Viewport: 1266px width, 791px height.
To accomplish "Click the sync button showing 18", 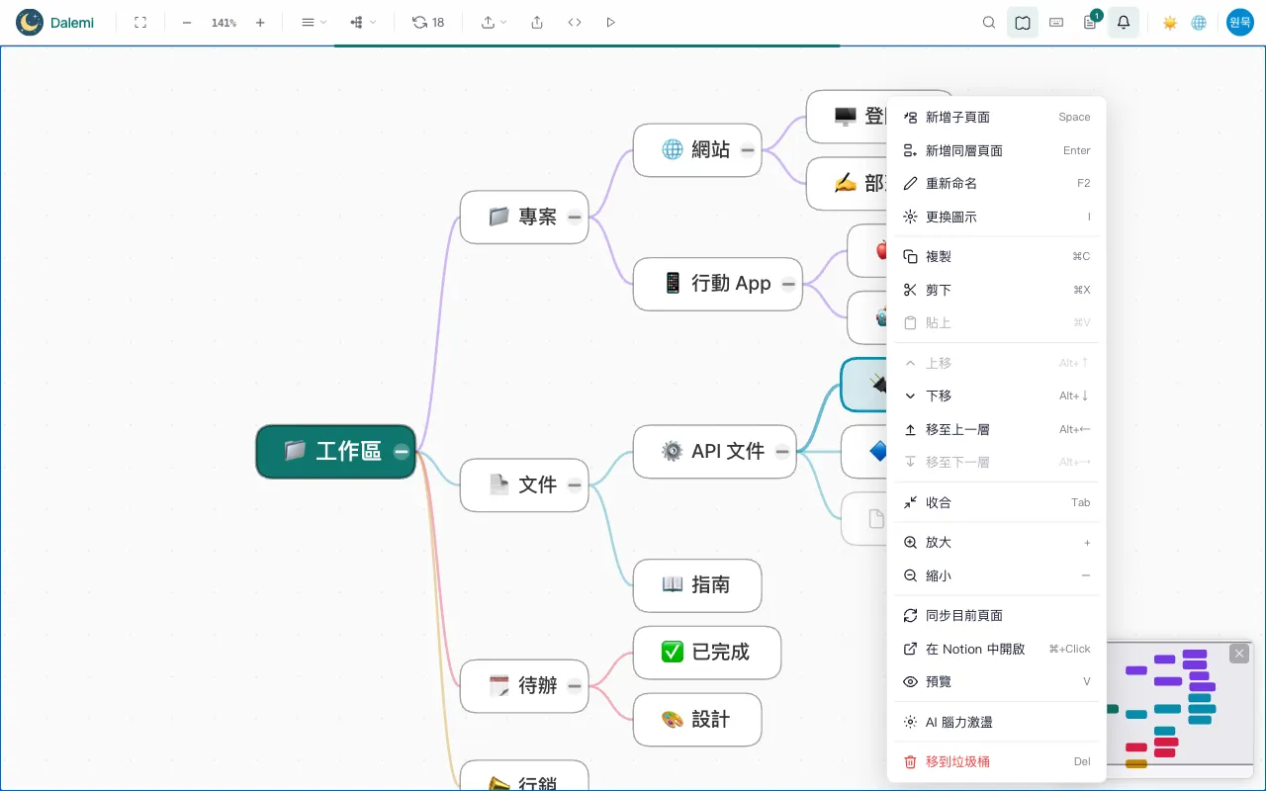I will tap(428, 22).
